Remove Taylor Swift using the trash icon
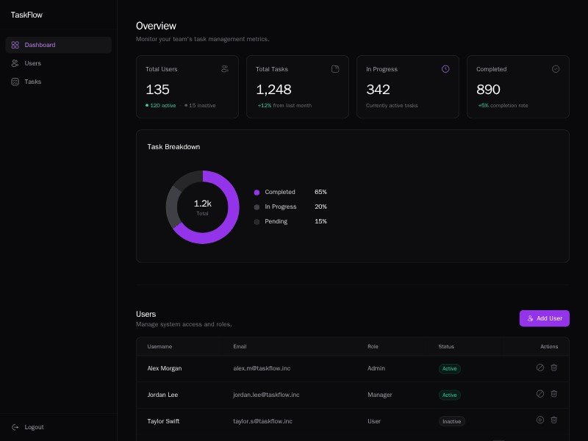This screenshot has width=588, height=441. pos(554,420)
